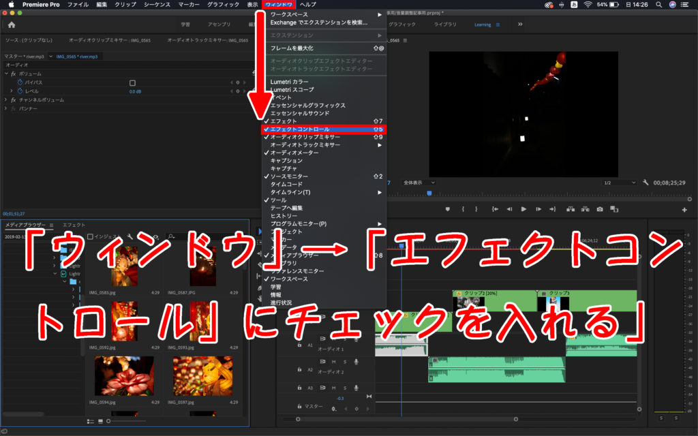Set the Mark Out point

[476, 209]
